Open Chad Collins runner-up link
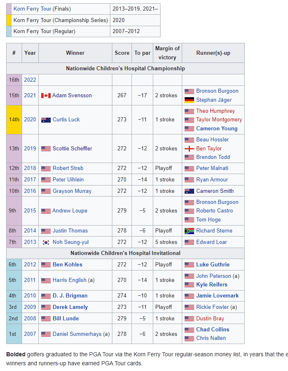 tap(212, 330)
